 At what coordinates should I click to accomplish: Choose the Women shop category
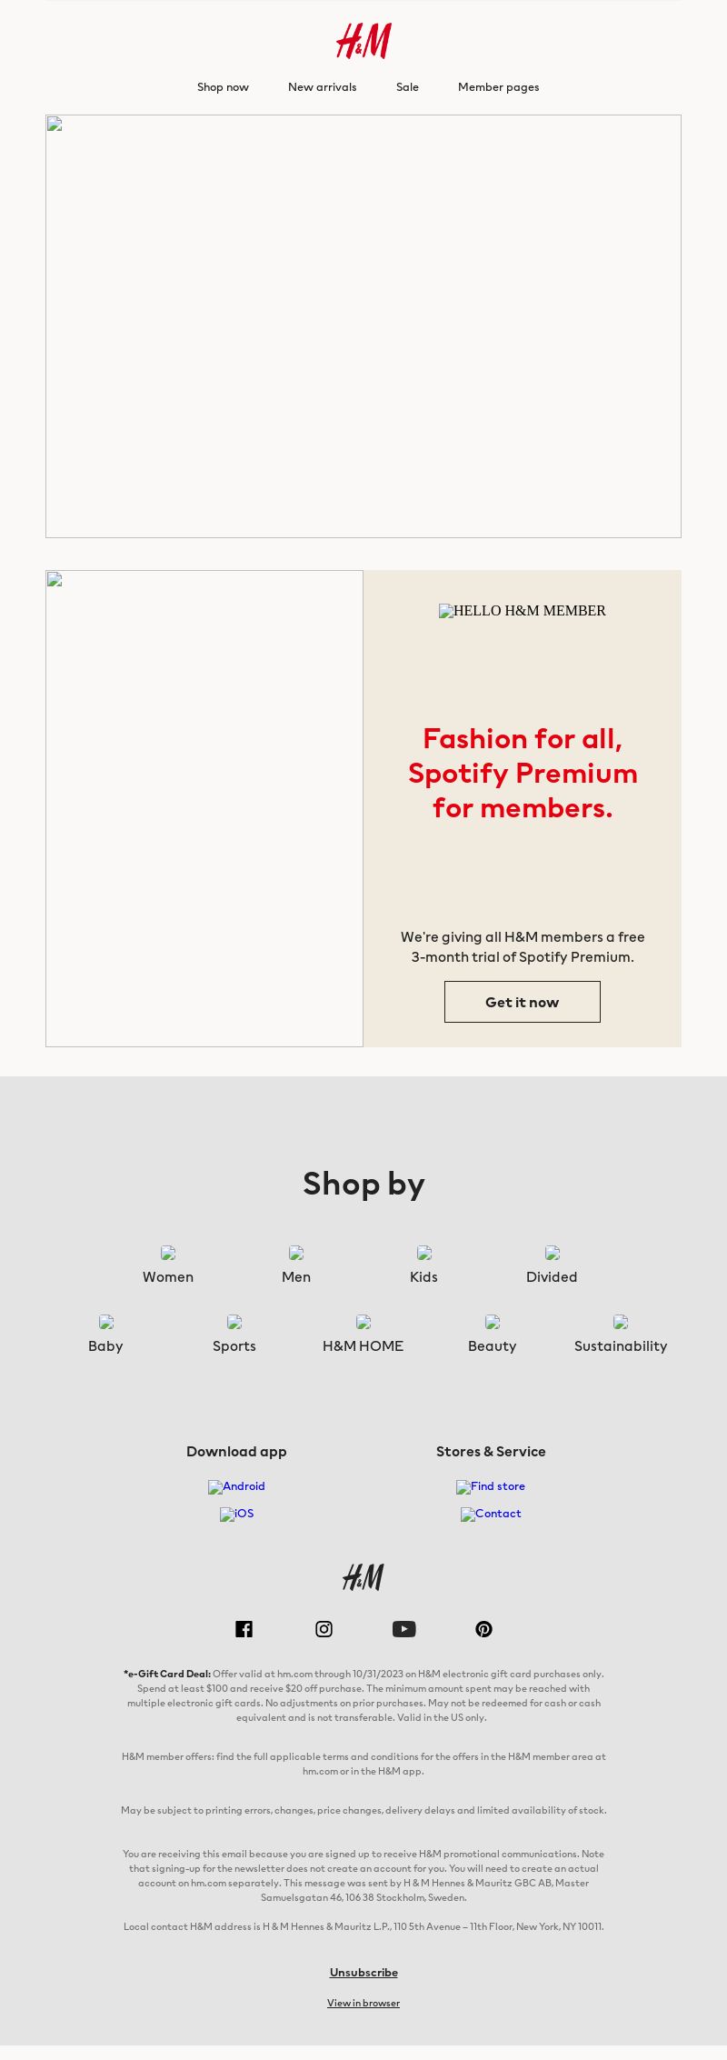[168, 1265]
